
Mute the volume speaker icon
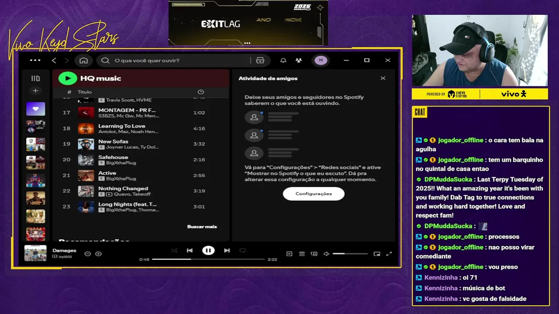pos(326,254)
